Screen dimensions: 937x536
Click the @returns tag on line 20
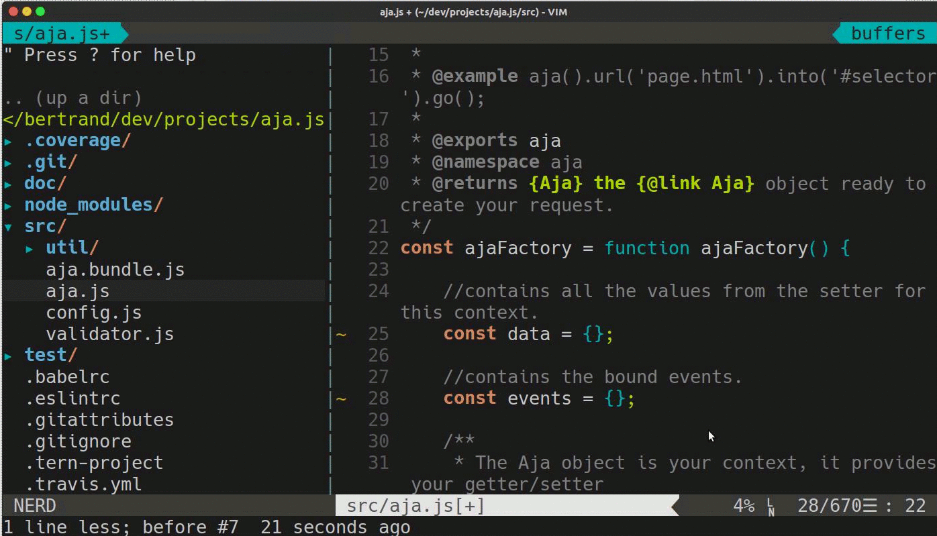[475, 184]
